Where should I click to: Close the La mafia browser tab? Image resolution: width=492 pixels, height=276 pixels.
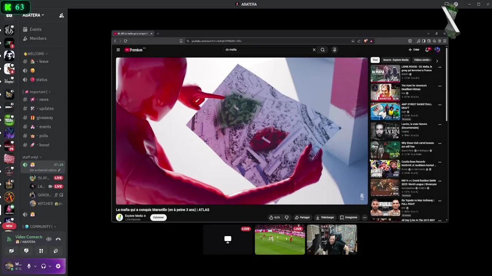tap(151, 33)
